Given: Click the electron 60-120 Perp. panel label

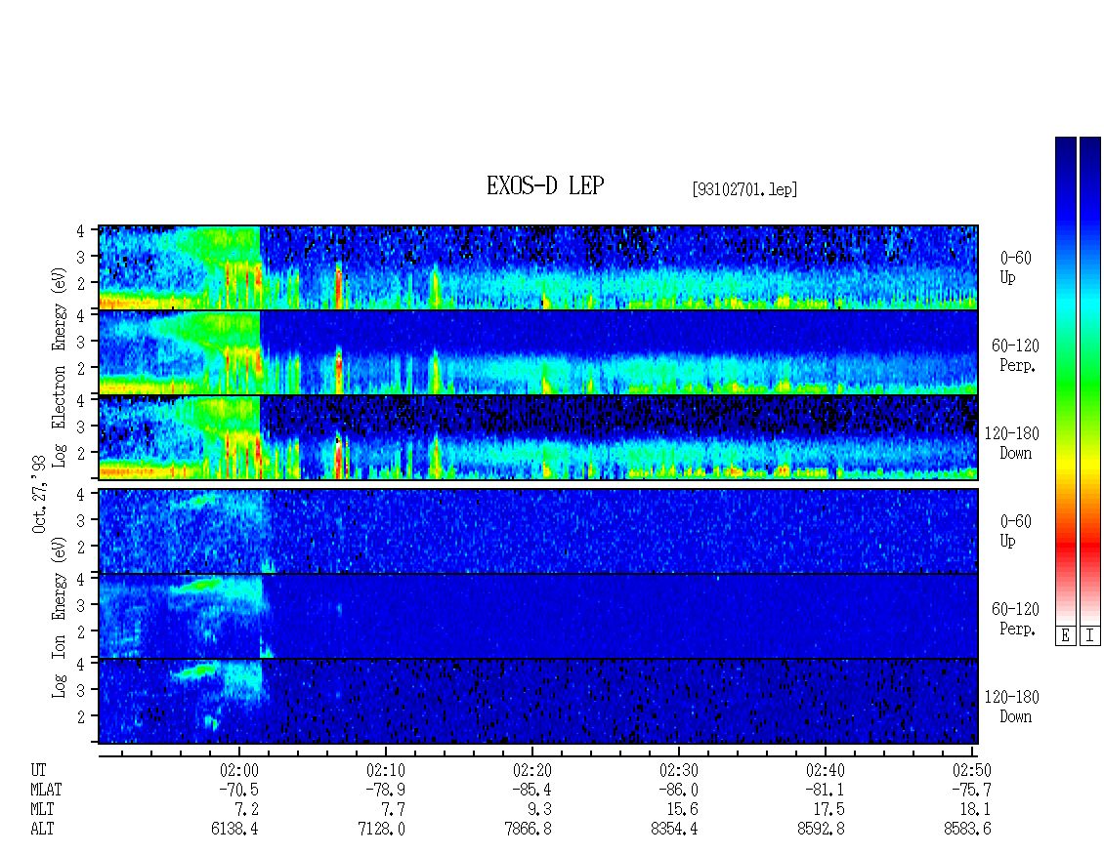Looking at the screenshot, I should tap(1015, 355).
